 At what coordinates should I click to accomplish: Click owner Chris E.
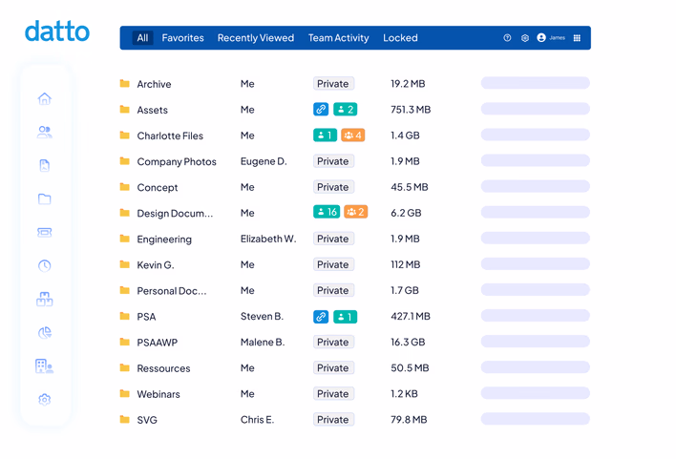257,419
